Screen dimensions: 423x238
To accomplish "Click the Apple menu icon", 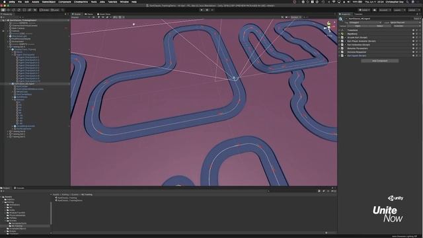I will pyautogui.click(x=5, y=1).
